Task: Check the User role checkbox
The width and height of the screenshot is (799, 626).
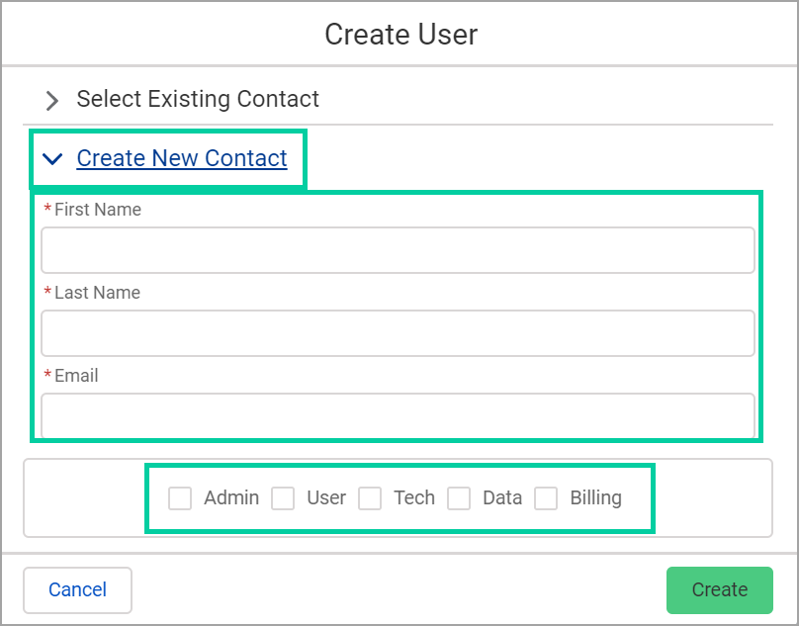Action: pos(284,498)
